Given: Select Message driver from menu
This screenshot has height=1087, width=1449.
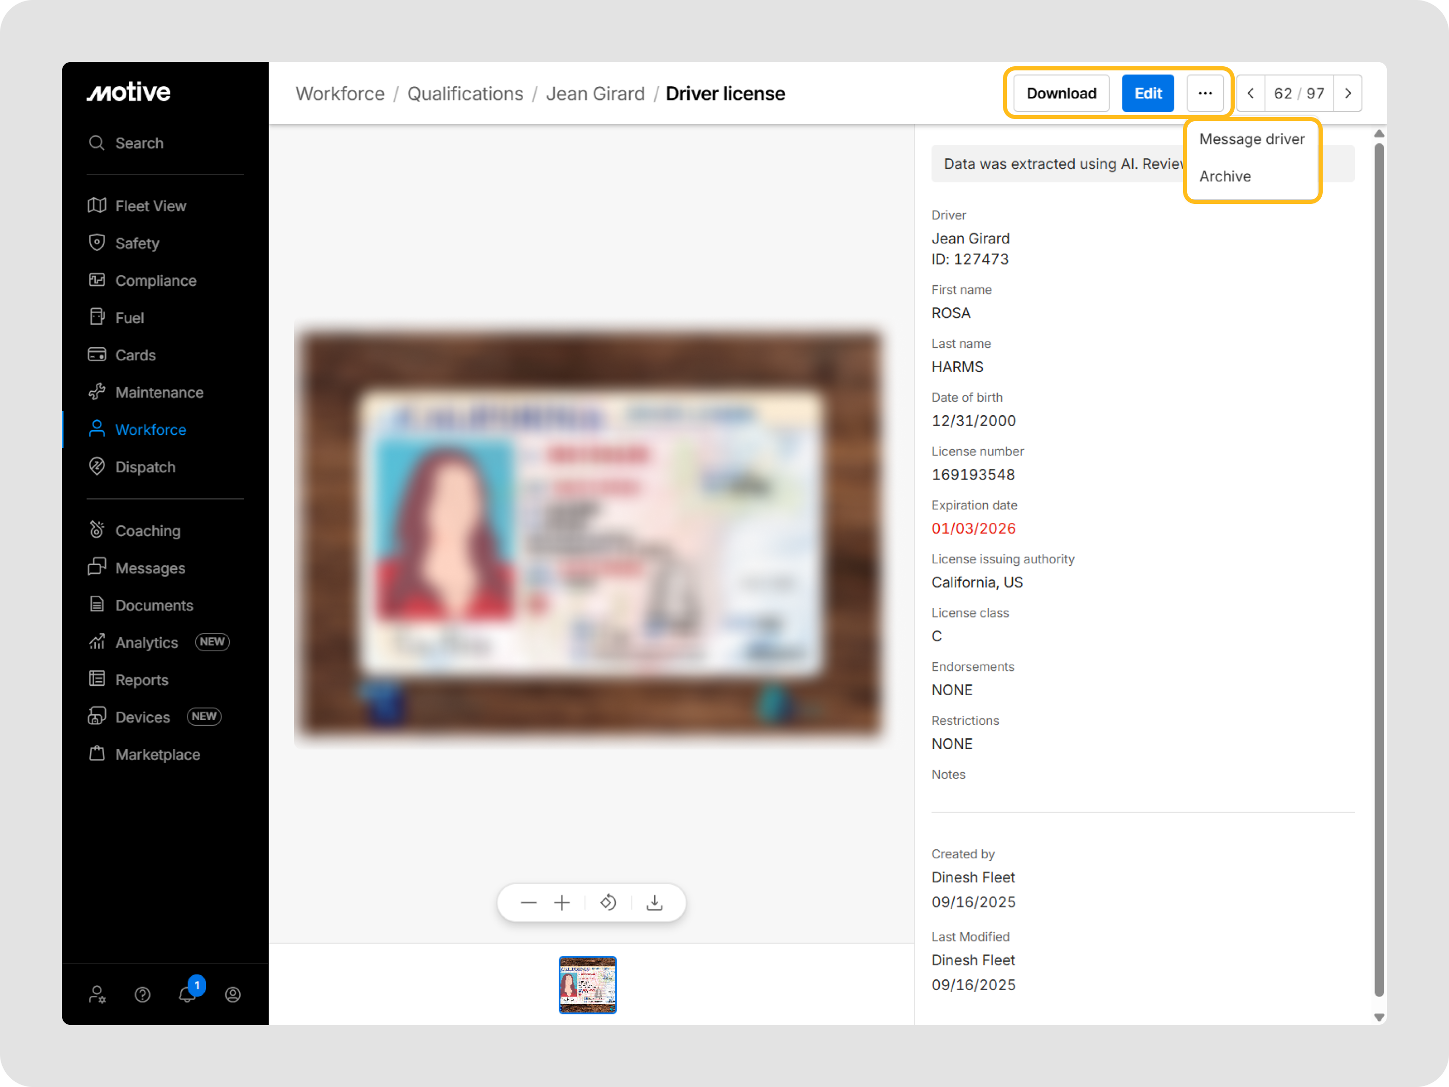Looking at the screenshot, I should (x=1251, y=139).
